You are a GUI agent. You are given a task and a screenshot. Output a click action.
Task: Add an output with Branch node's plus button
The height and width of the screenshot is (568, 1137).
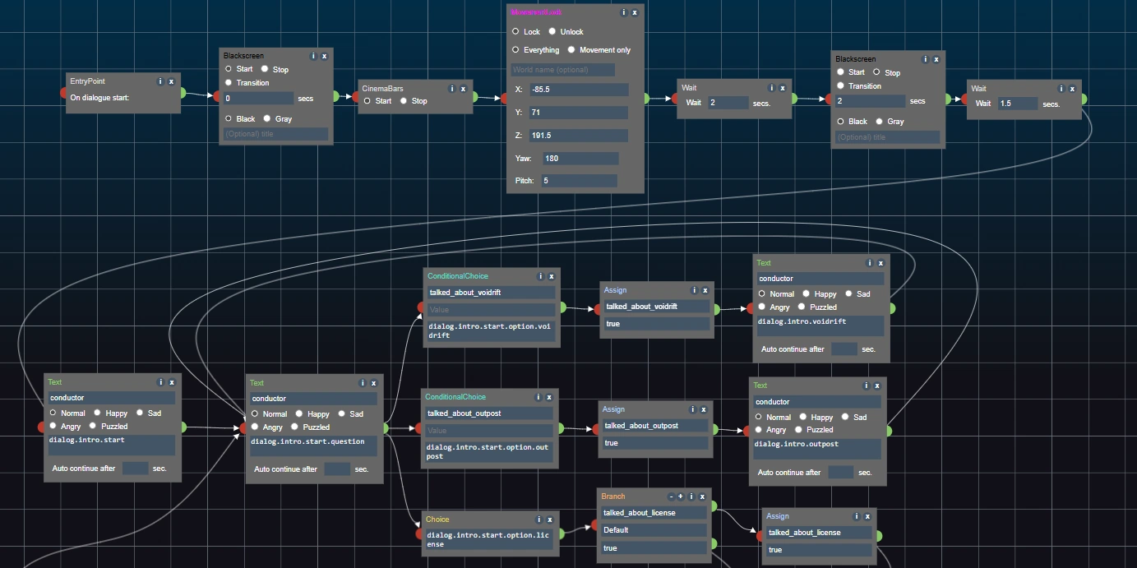click(681, 496)
